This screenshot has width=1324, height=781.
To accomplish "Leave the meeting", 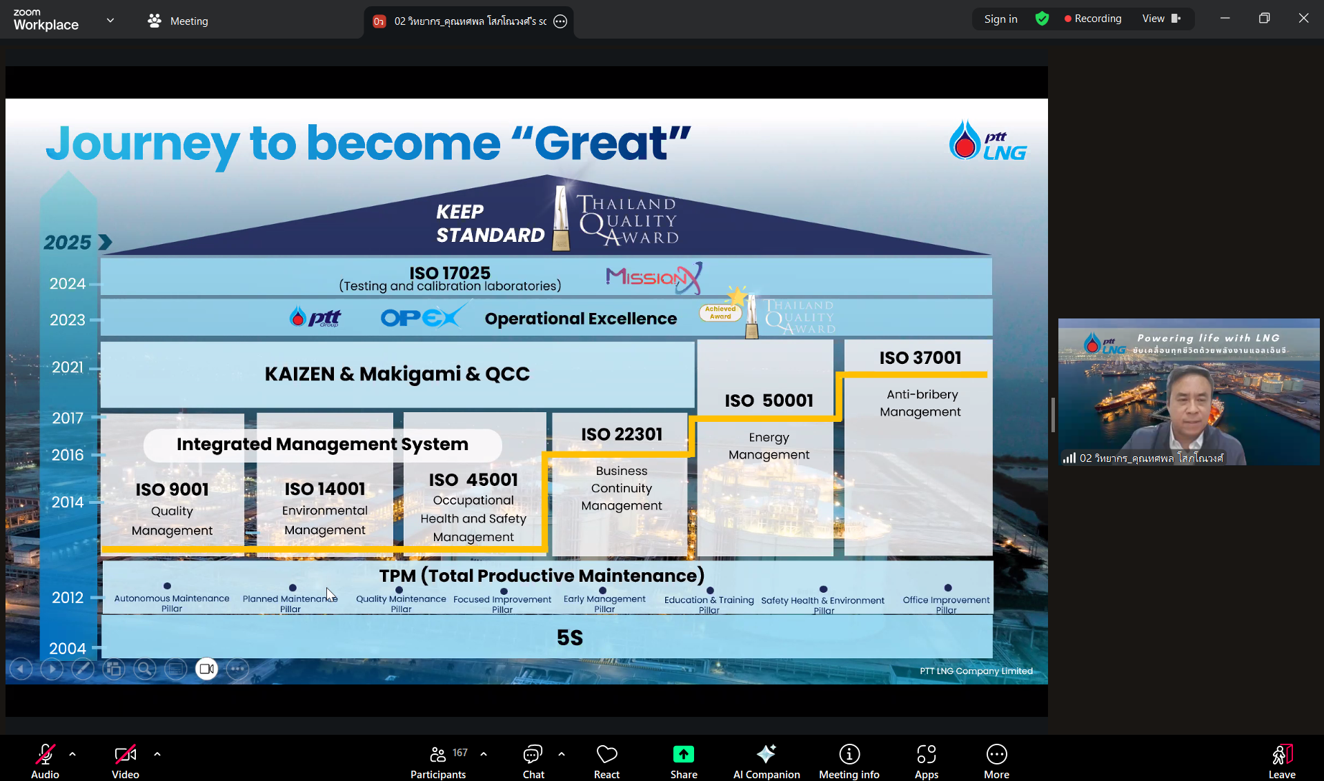I will (x=1281, y=760).
